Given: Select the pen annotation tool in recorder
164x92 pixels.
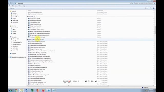Looking at the screenshot, I should coord(96,81).
